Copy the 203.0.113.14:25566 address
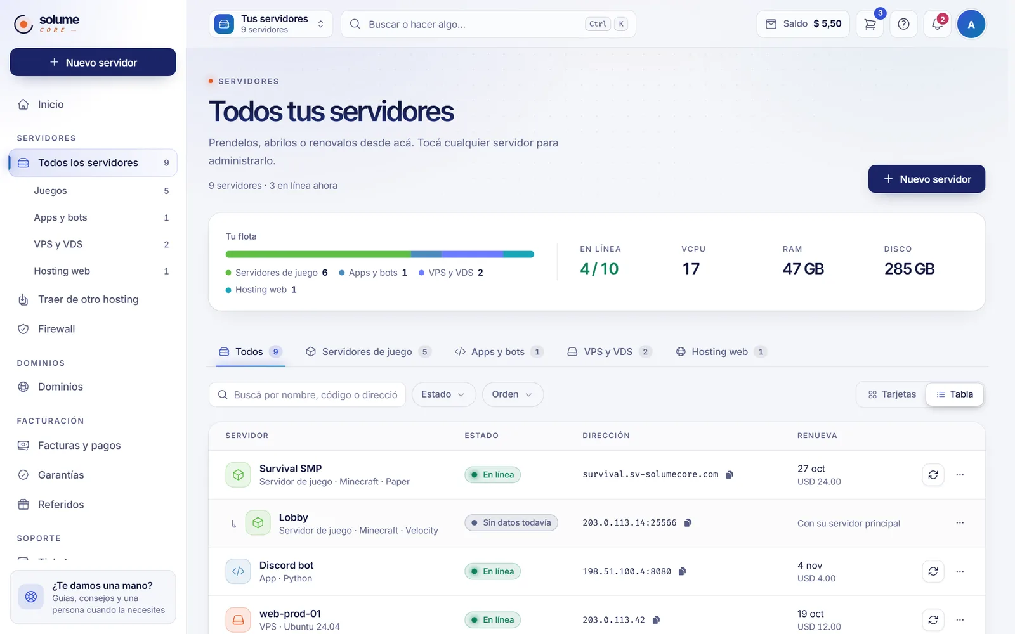 click(688, 523)
